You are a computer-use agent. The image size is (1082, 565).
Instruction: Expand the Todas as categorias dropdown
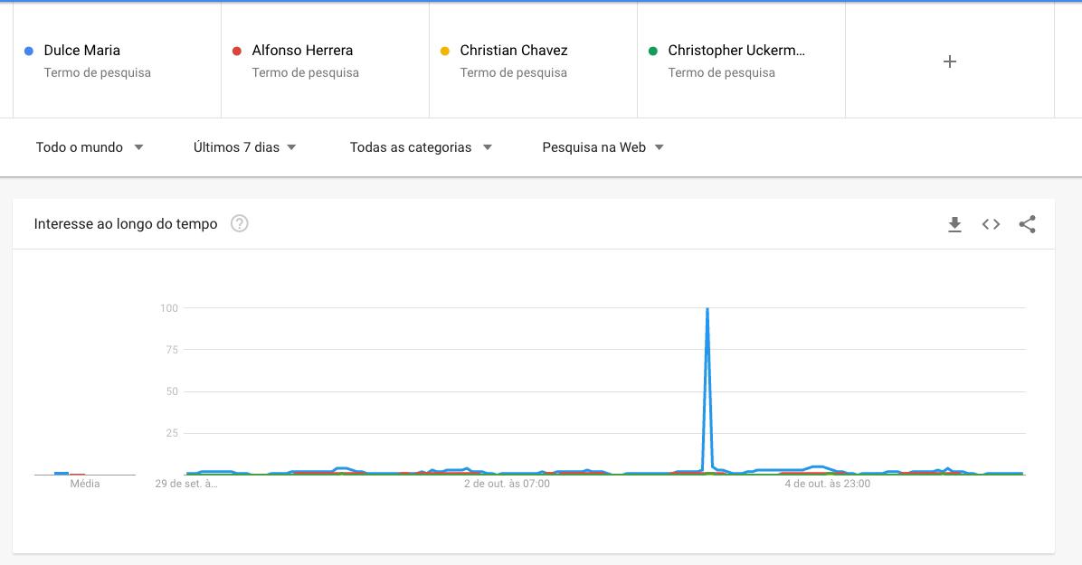[x=421, y=147]
